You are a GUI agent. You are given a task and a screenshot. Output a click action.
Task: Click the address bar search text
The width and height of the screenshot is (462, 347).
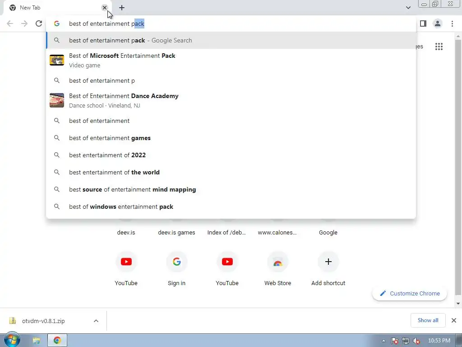coord(106,23)
